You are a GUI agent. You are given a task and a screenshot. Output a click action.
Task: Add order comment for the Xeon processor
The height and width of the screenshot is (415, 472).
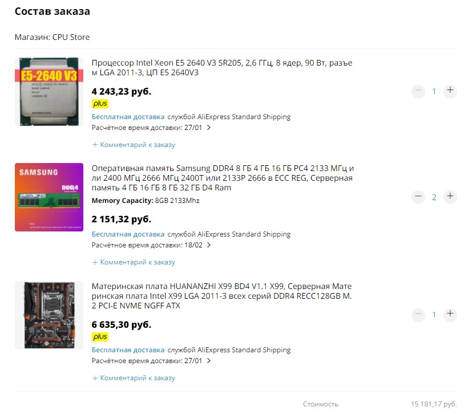click(134, 145)
